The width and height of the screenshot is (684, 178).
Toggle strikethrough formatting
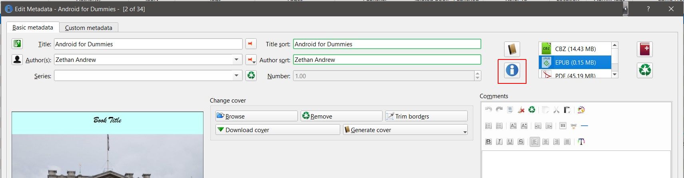(520, 142)
